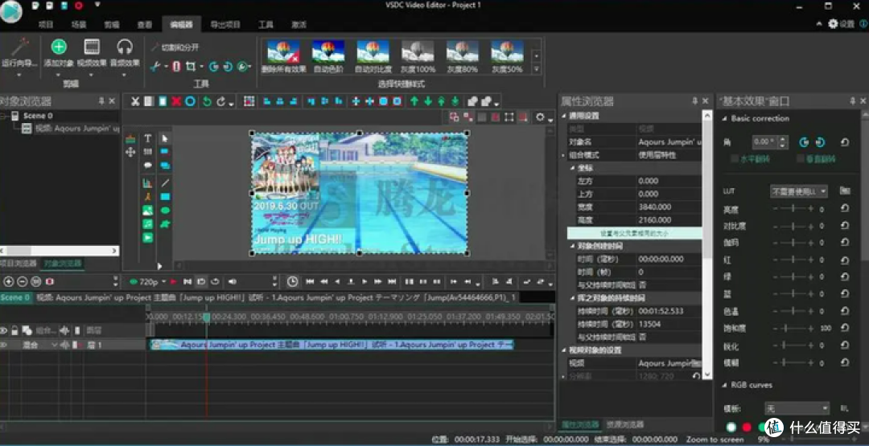
Task: Toggle the horizontal flip checkbox
Action: pyautogui.click(x=735, y=159)
